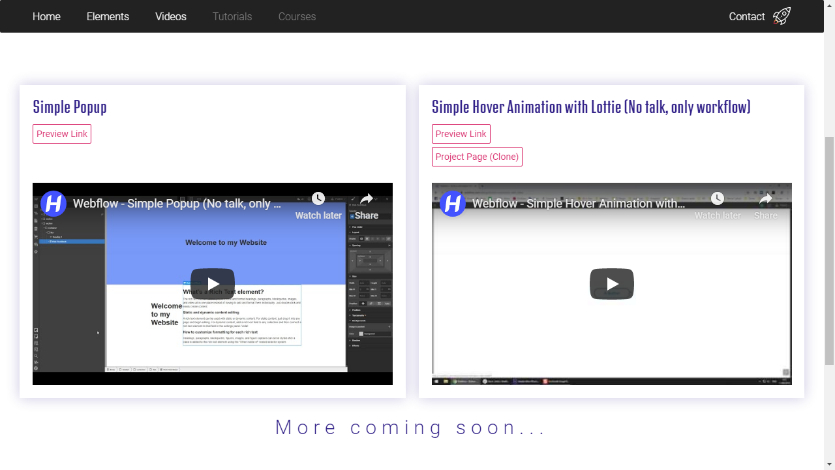Open the Contact link
This screenshot has width=835, height=470.
click(x=747, y=16)
